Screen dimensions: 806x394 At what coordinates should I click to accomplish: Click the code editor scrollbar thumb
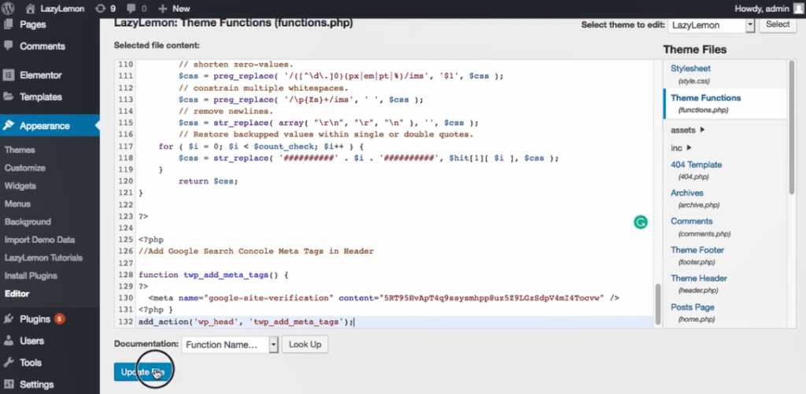click(657, 304)
